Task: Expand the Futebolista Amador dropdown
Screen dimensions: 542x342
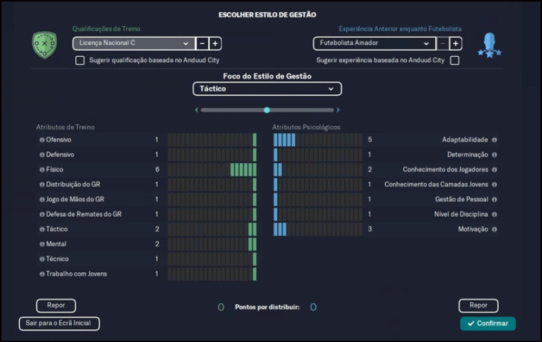Action: pyautogui.click(x=373, y=43)
